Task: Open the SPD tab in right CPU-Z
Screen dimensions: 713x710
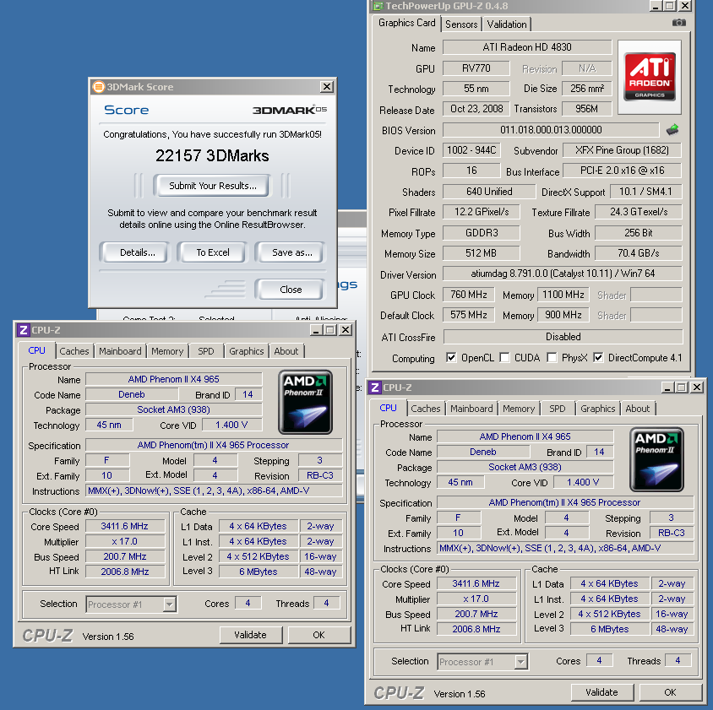Action: (558, 409)
